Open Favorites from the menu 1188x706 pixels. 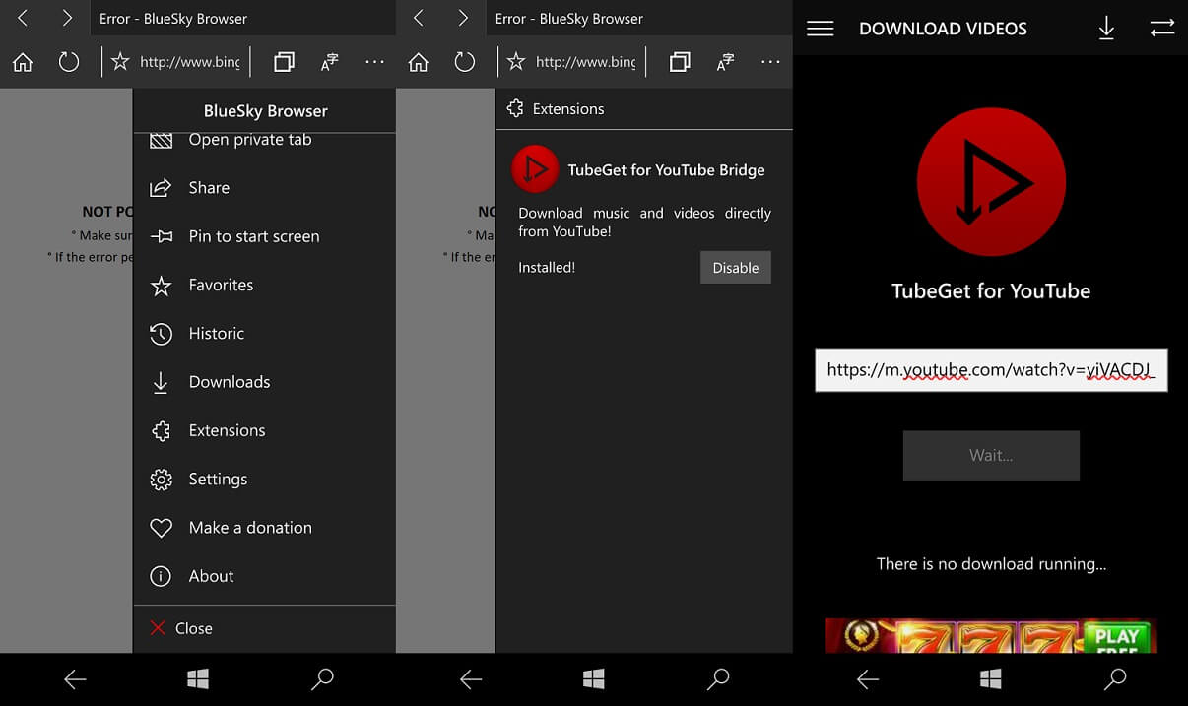(264, 285)
